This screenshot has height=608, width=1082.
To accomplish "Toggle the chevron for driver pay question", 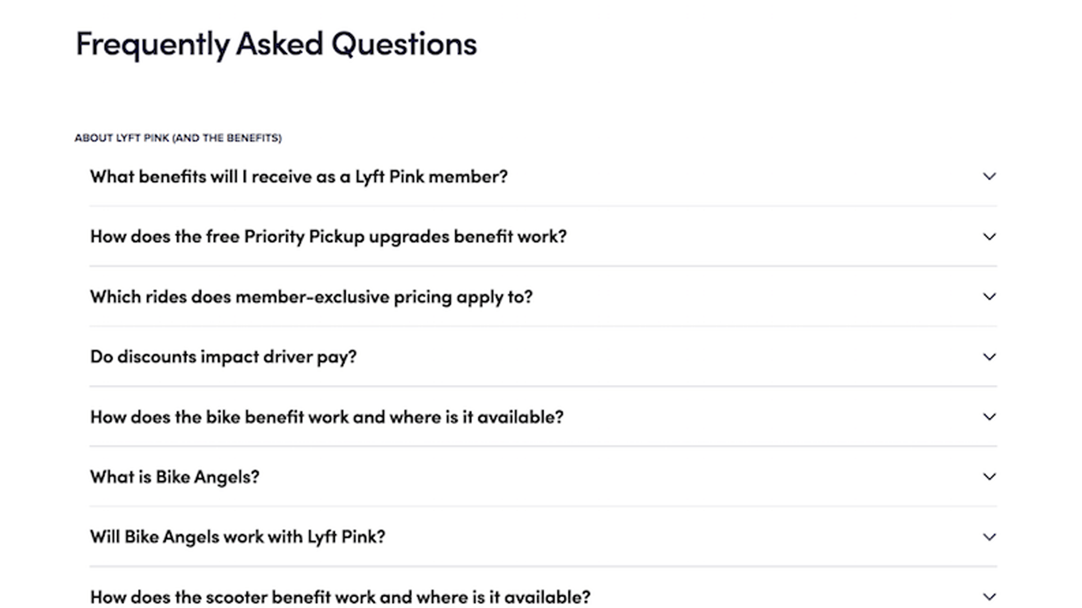I will coord(989,357).
